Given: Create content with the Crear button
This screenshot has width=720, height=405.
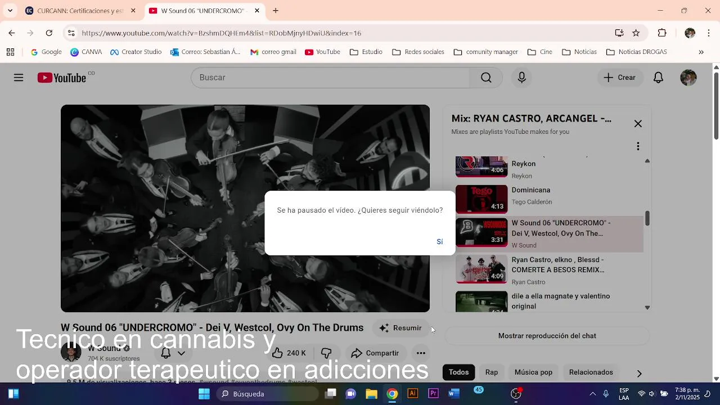Looking at the screenshot, I should 620,78.
